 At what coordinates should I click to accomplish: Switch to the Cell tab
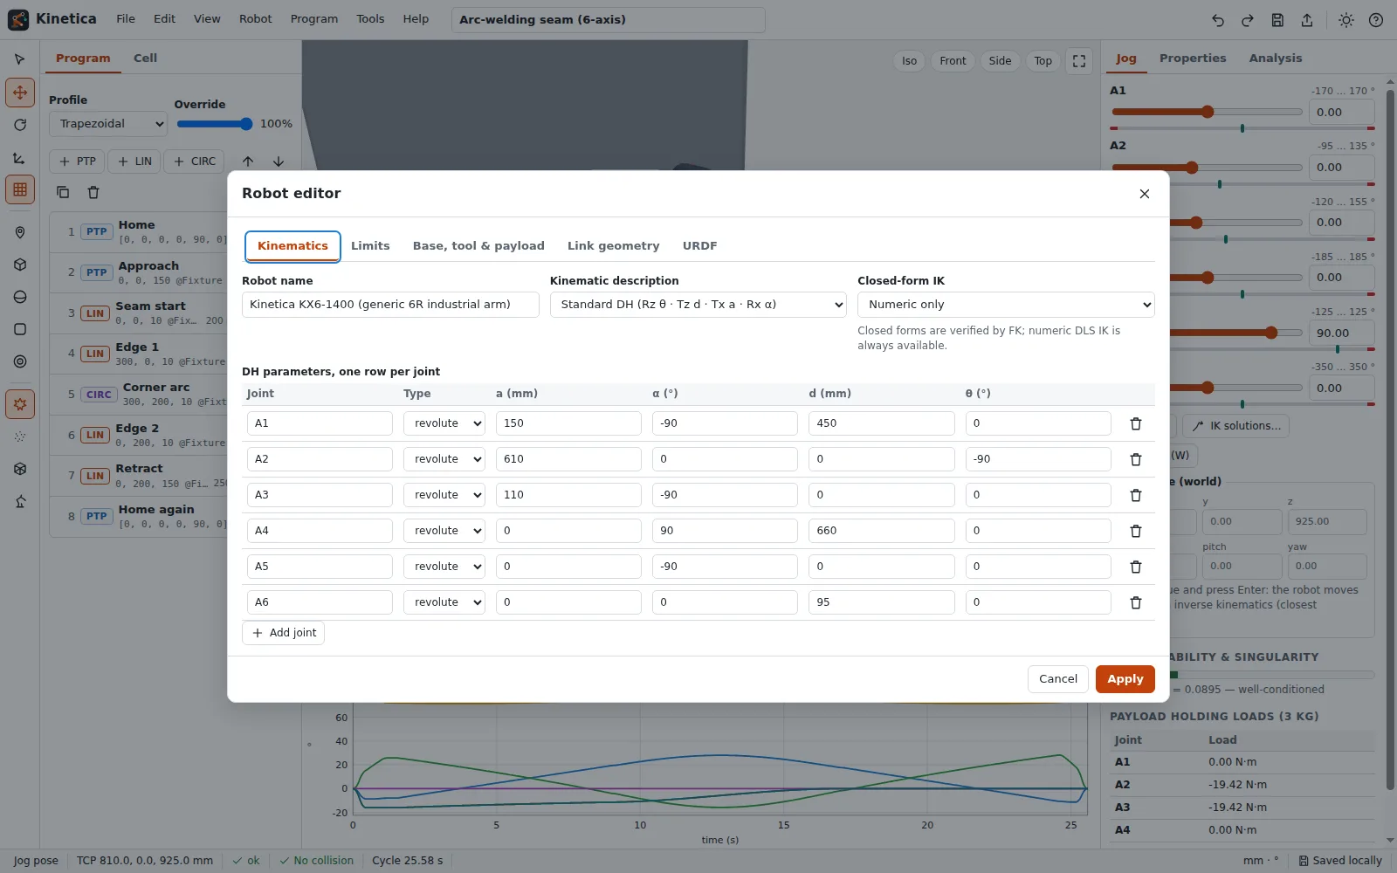tap(145, 58)
